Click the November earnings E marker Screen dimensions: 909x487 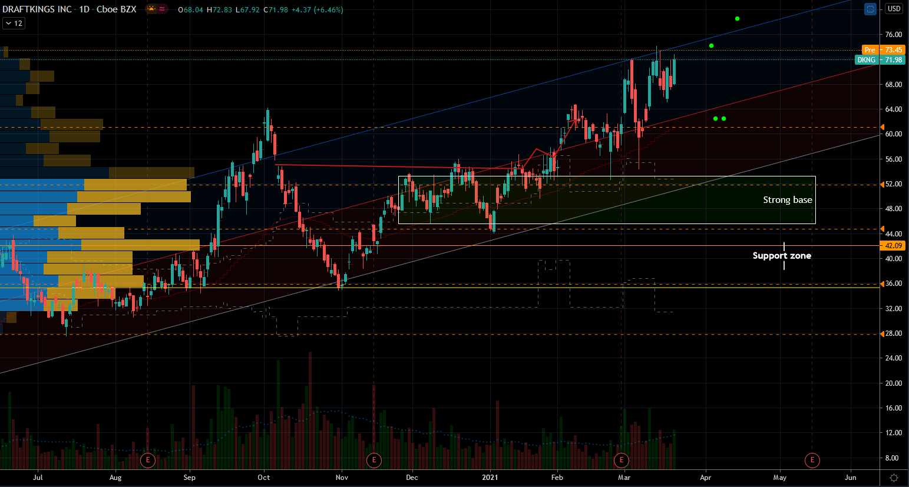point(374,460)
